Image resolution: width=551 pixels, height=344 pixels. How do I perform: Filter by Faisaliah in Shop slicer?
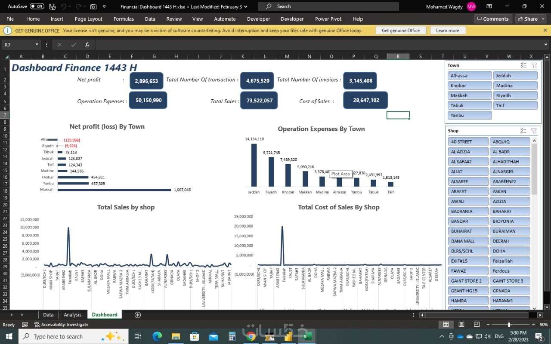click(510, 261)
